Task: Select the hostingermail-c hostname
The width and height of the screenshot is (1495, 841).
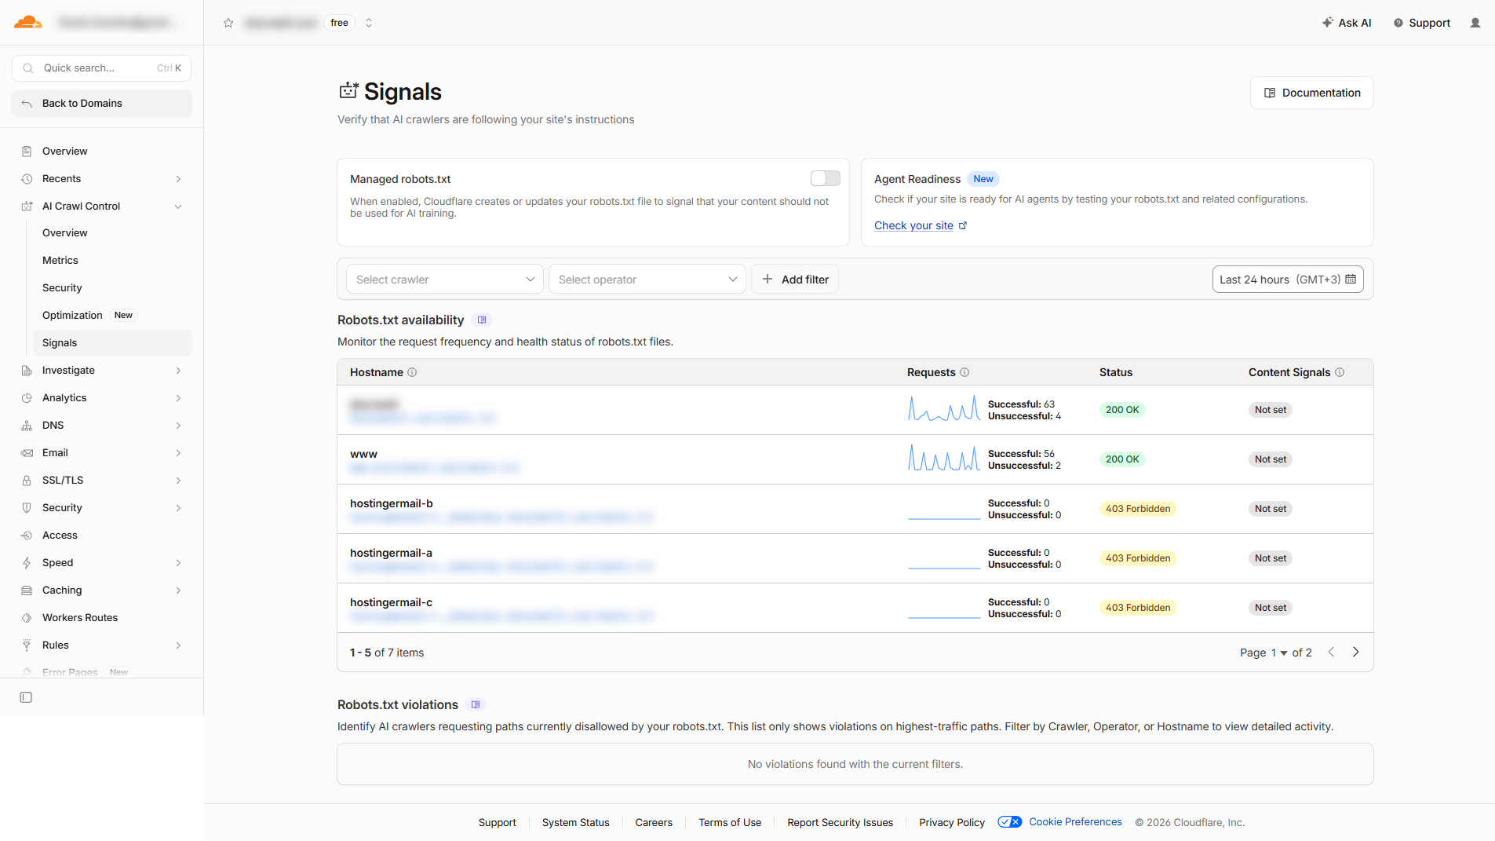Action: coord(391,603)
